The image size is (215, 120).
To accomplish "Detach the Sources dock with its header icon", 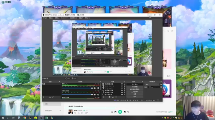I will point(124,82).
